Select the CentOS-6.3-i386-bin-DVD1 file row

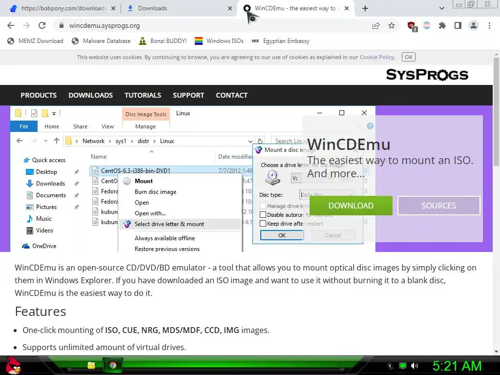[171, 170]
